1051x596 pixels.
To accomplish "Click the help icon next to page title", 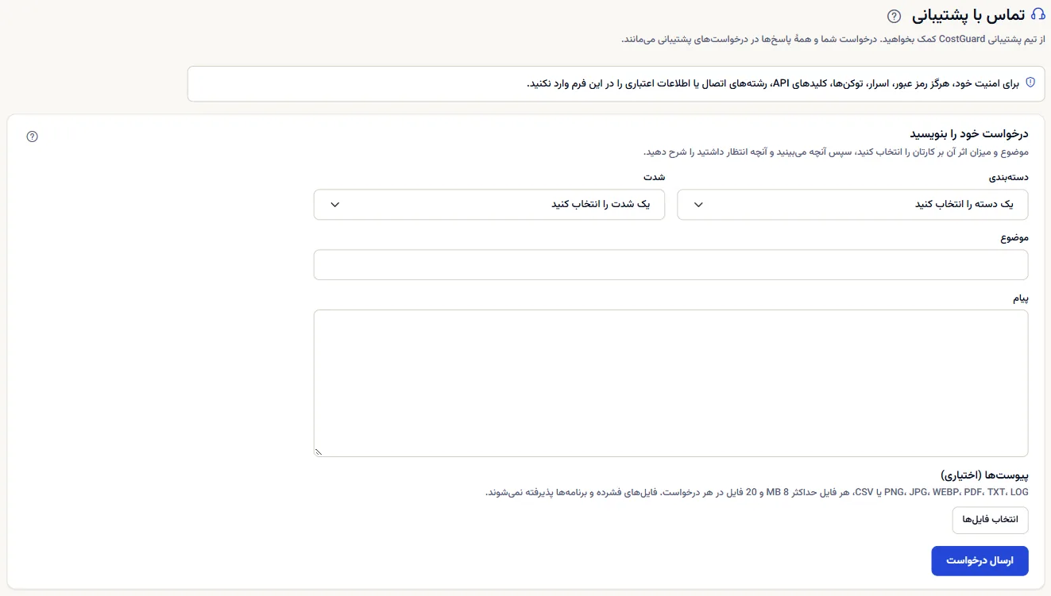I will pyautogui.click(x=895, y=15).
